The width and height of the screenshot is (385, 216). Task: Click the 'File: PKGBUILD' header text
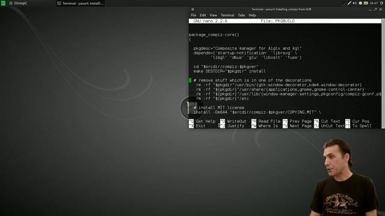tap(278, 21)
